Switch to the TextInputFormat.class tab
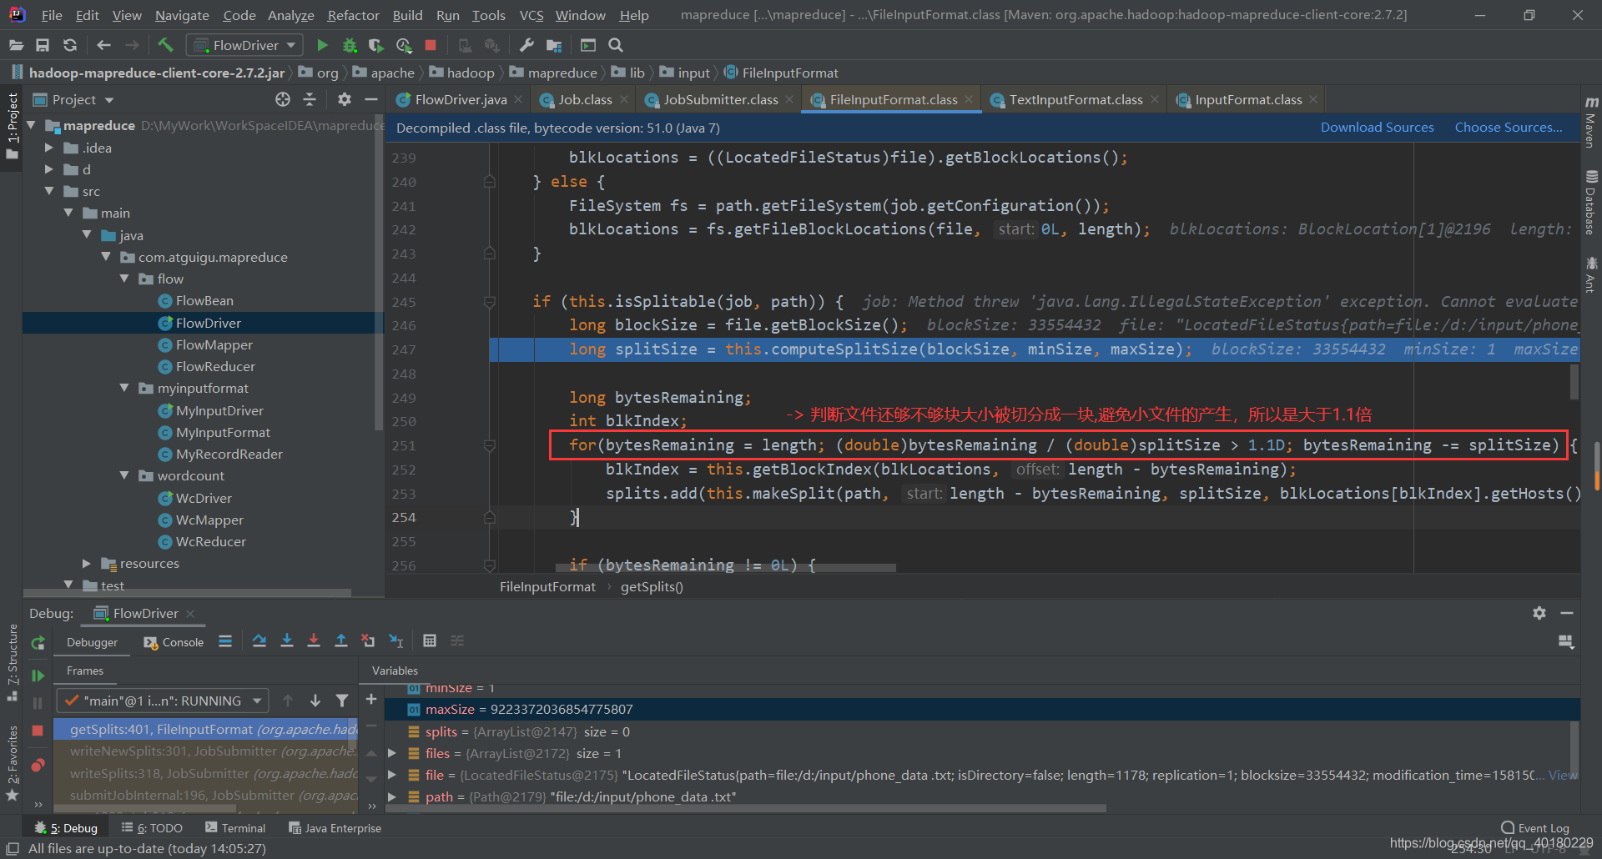The width and height of the screenshot is (1602, 859). pyautogui.click(x=1076, y=99)
